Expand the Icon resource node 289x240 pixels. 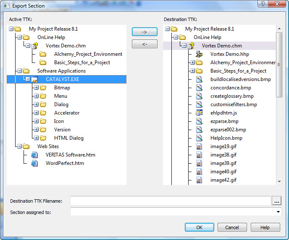click(x=36, y=121)
